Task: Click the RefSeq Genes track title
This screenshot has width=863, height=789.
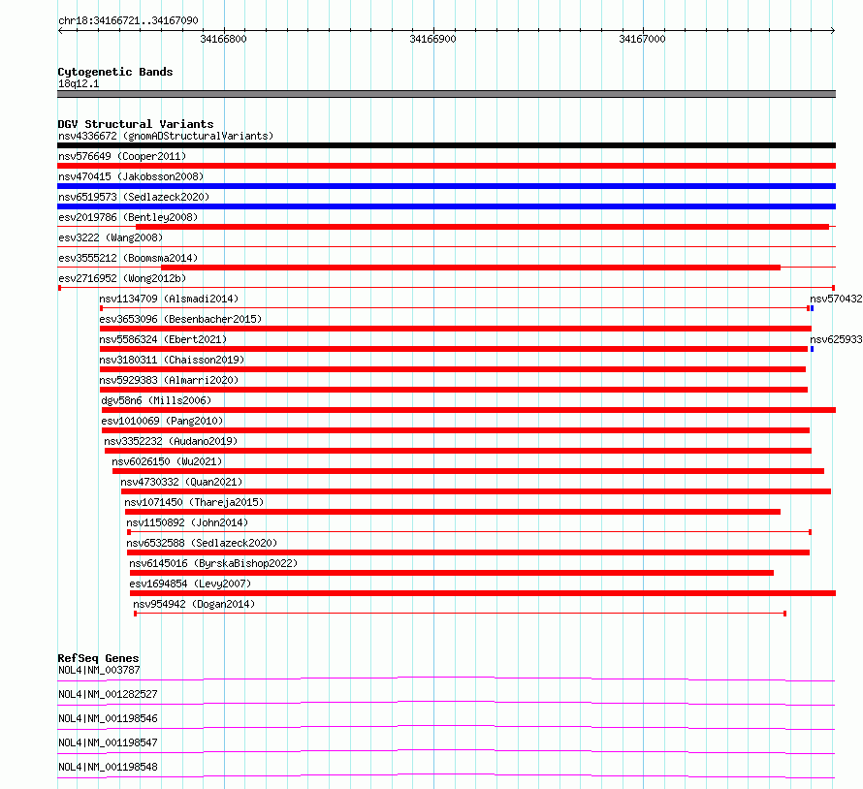Action: pos(98,658)
